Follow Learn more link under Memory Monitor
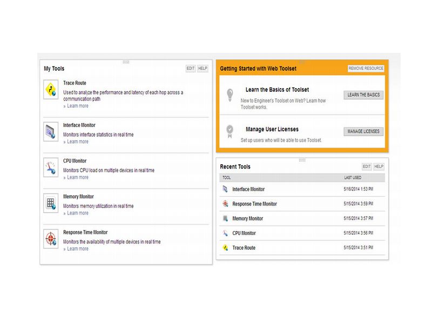 click(x=78, y=213)
